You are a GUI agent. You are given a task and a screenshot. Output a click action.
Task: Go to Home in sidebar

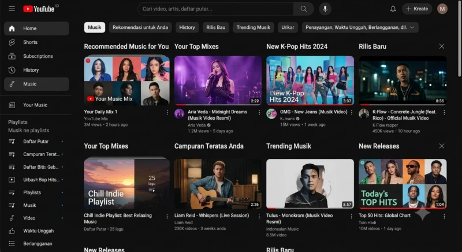(36, 28)
